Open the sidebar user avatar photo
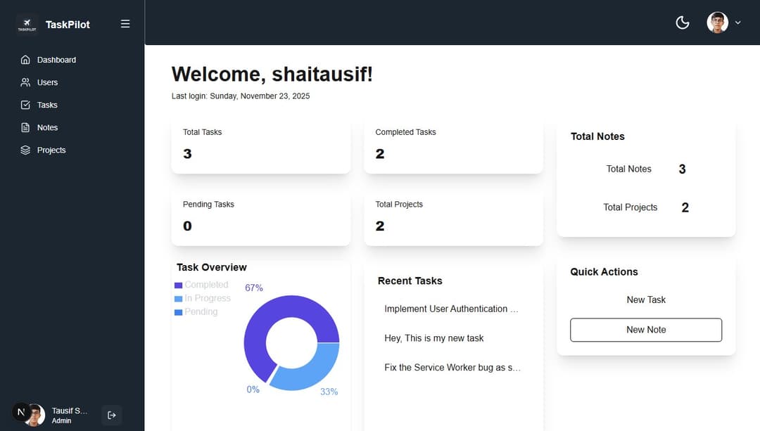This screenshot has height=431, width=760. coord(36,415)
